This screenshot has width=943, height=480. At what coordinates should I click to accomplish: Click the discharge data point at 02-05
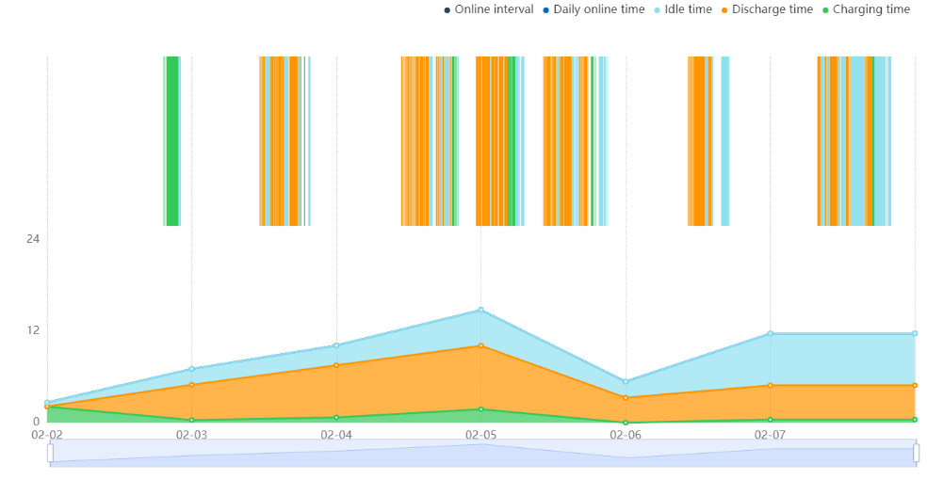pos(481,346)
